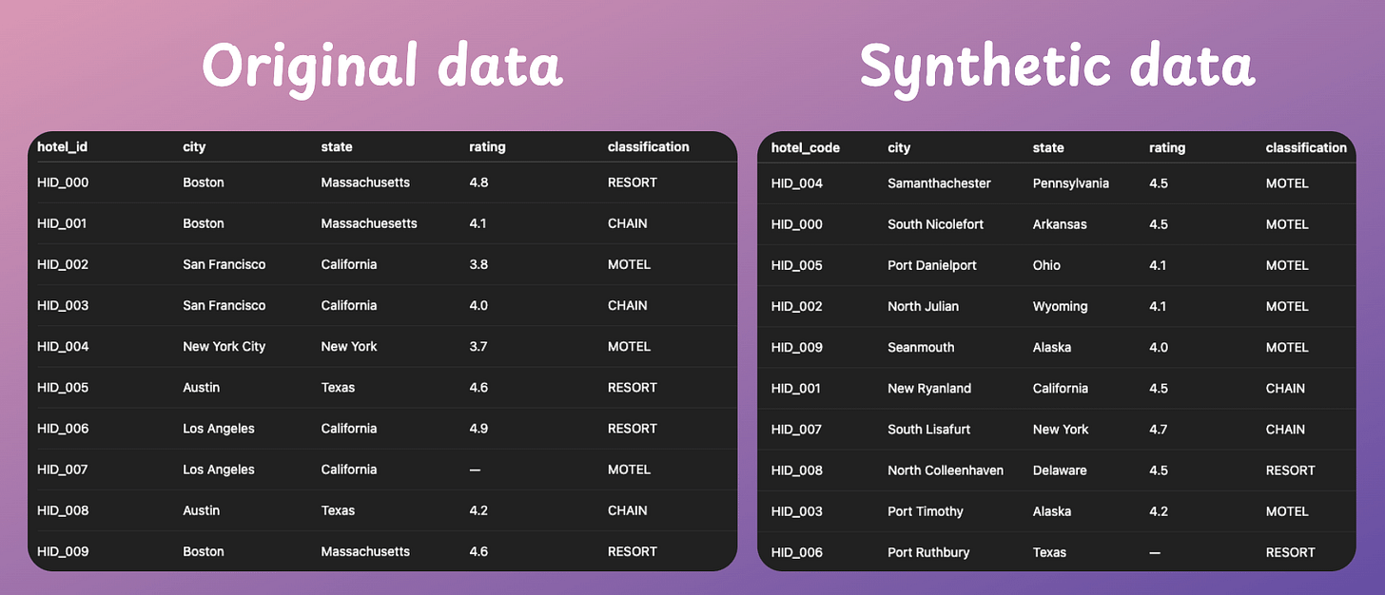Click the hotel_code column header
1385x595 pixels.
click(805, 147)
